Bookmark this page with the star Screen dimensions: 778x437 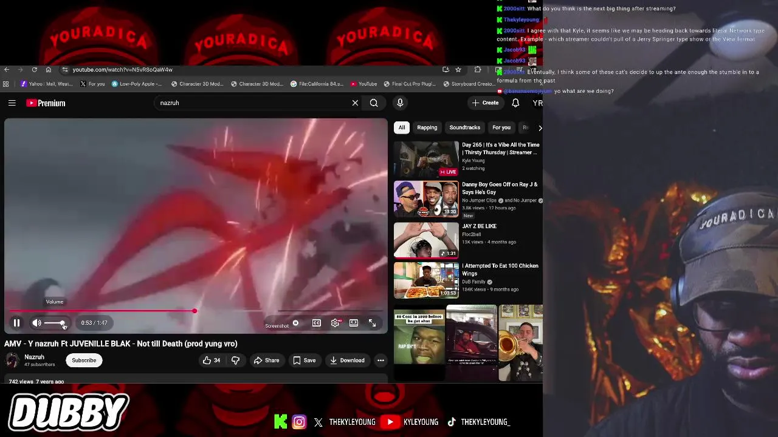[458, 70]
